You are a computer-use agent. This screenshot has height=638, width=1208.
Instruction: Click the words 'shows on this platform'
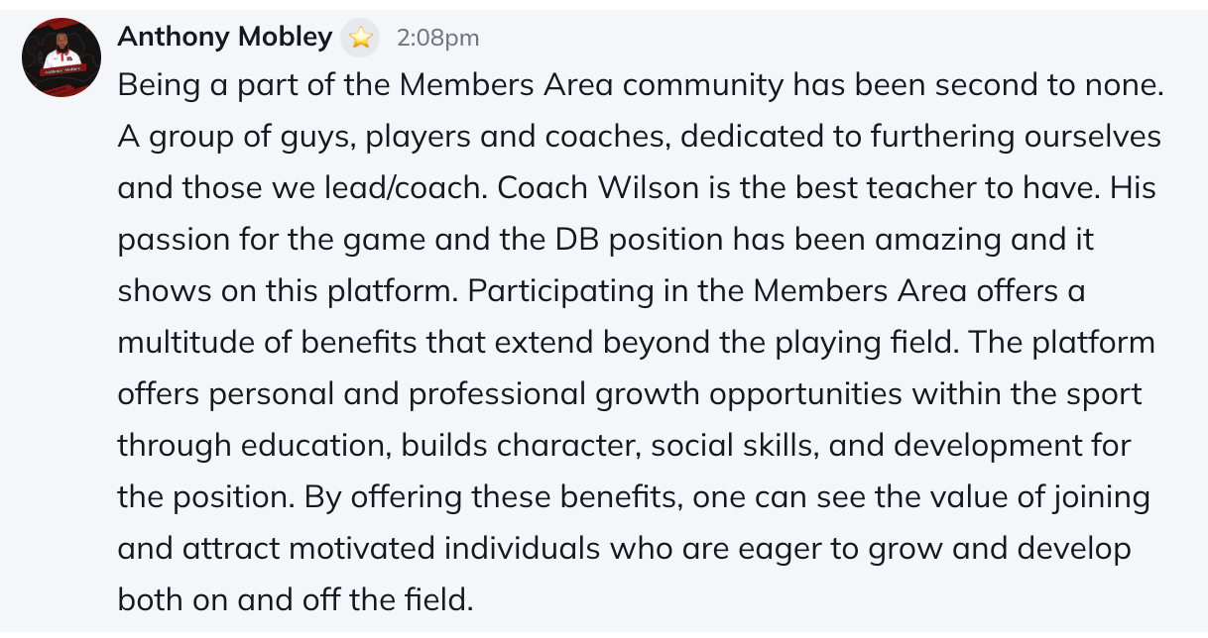[288, 291]
